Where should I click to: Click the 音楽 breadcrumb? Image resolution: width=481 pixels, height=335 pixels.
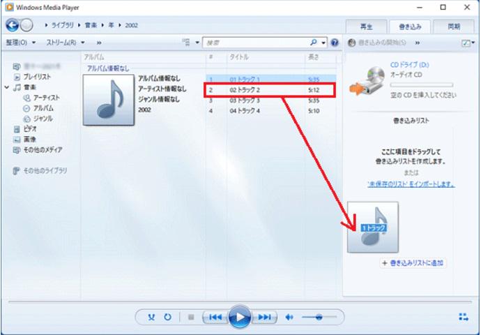91,25
